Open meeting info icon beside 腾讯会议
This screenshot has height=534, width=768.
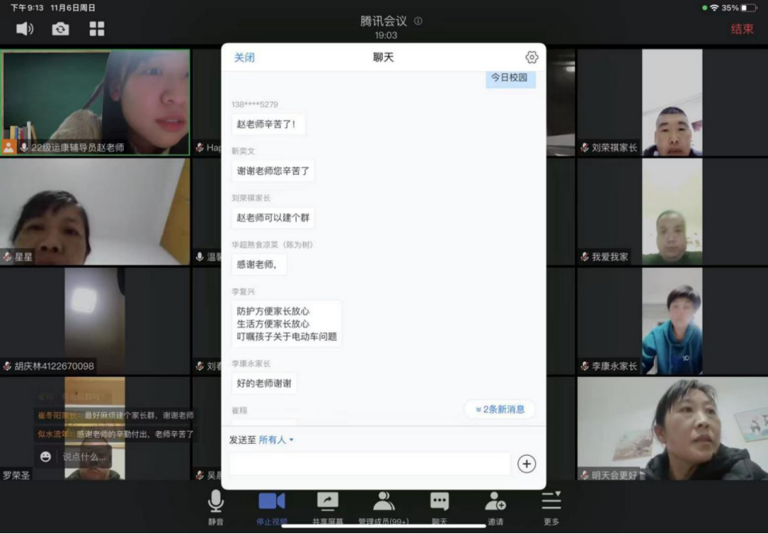click(x=419, y=21)
